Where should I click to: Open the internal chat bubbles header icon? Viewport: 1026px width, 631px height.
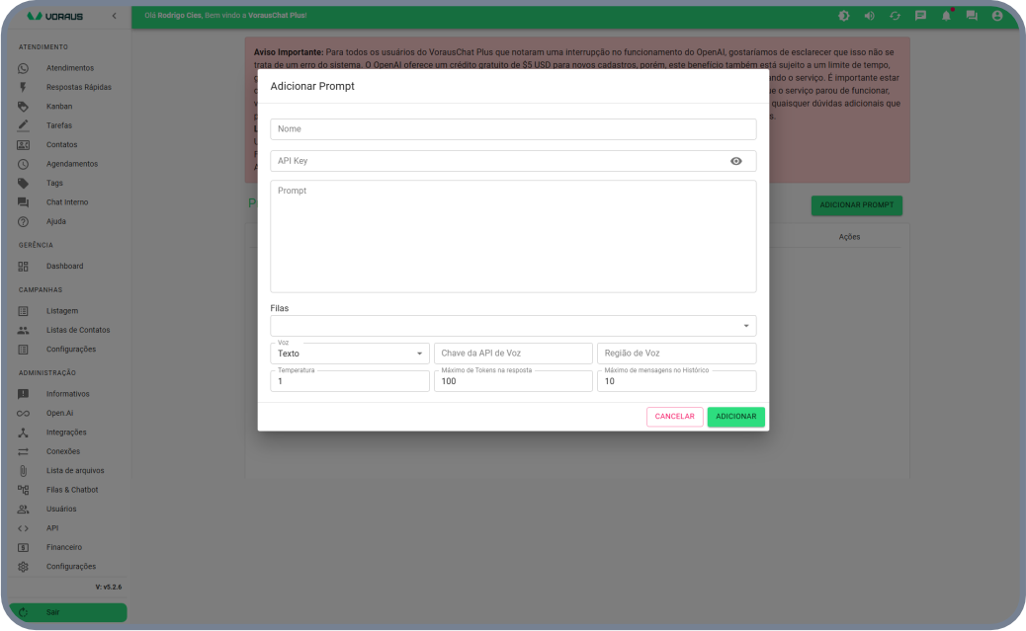(x=972, y=16)
